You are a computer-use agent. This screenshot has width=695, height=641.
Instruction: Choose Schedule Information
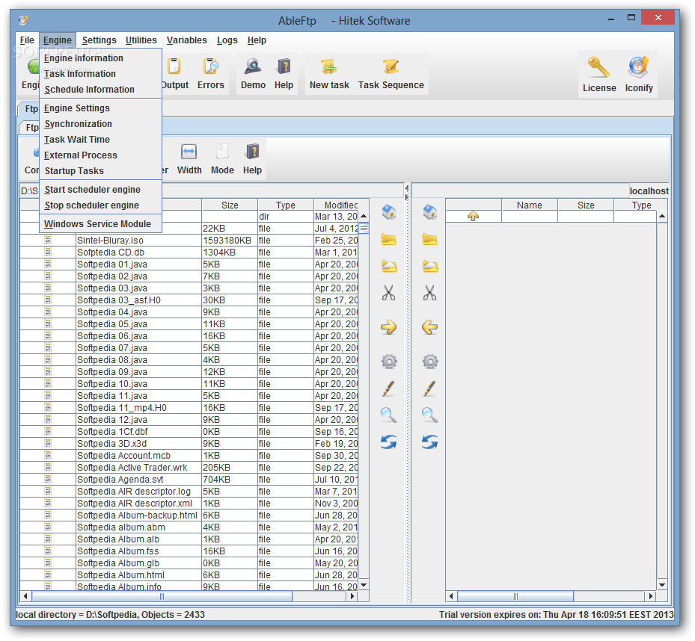(100, 90)
